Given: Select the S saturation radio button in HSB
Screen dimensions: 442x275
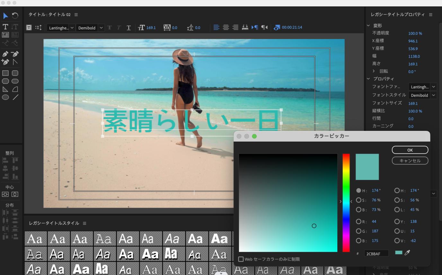Looking at the screenshot, I should (x=358, y=200).
